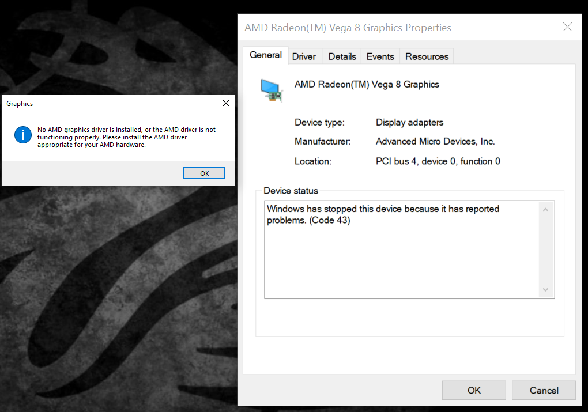Screen dimensions: 588x412
Task: Click the blue info icon in Graphics dialog
Action: (23, 135)
